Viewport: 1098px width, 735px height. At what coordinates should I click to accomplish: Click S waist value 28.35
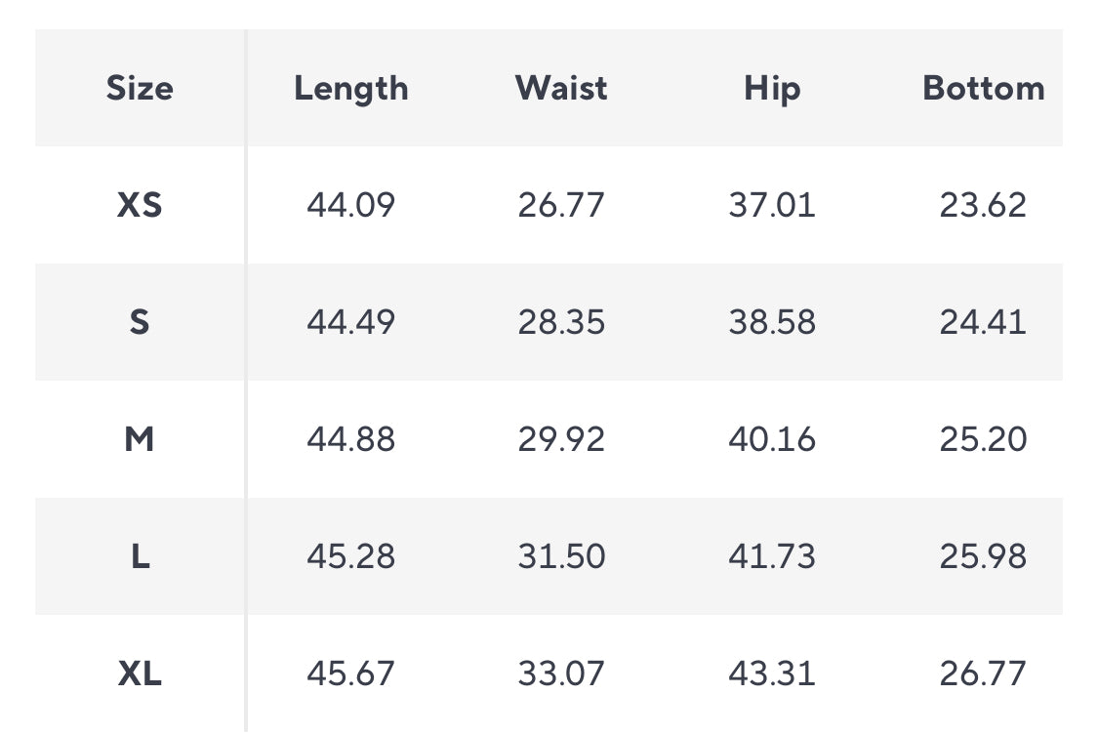tap(561, 322)
